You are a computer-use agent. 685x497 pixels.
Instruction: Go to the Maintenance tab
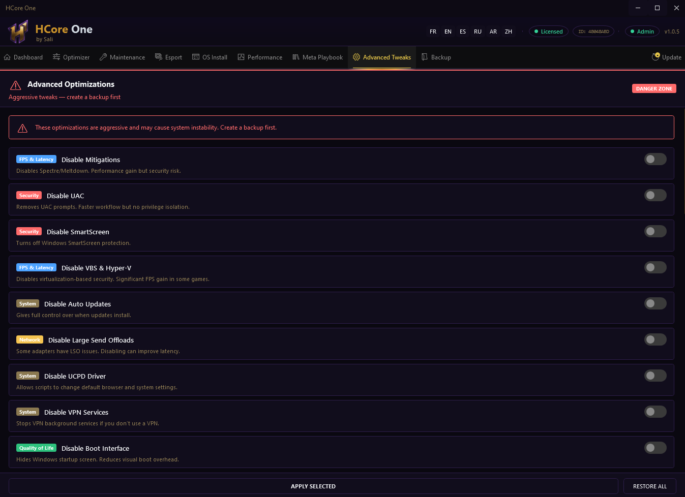123,57
